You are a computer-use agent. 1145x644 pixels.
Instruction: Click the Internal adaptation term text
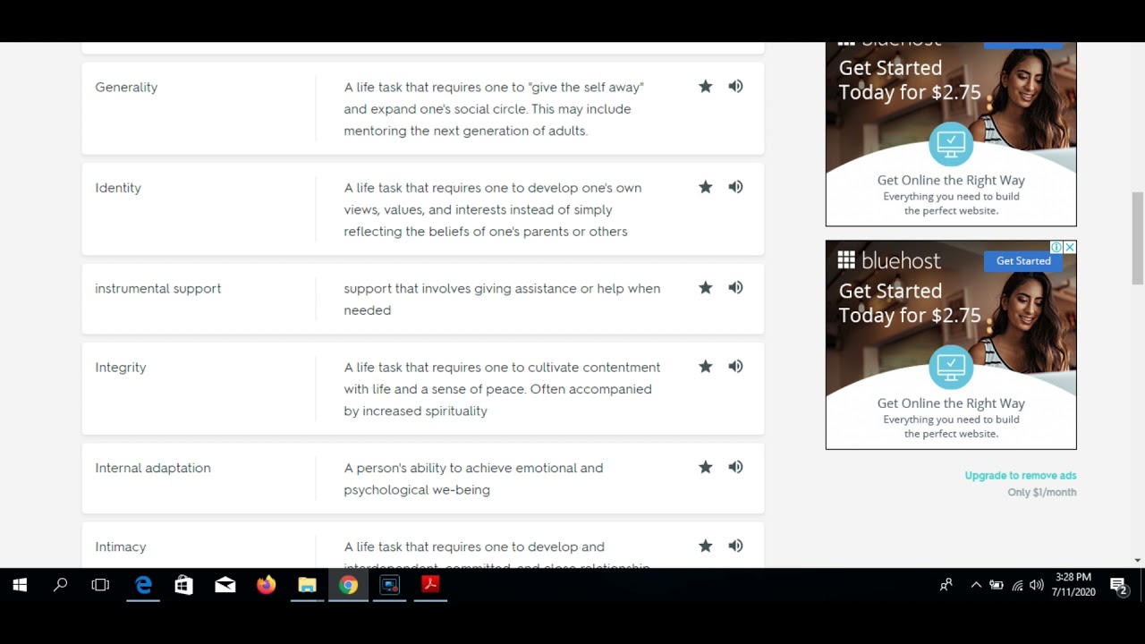pos(153,468)
